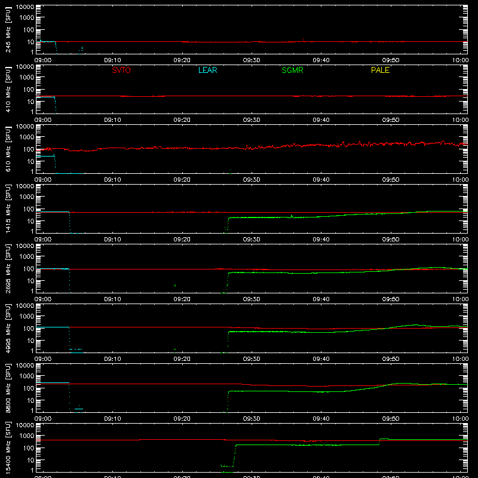Select the '15400 MHz [SFU]' axis title

point(8,448)
